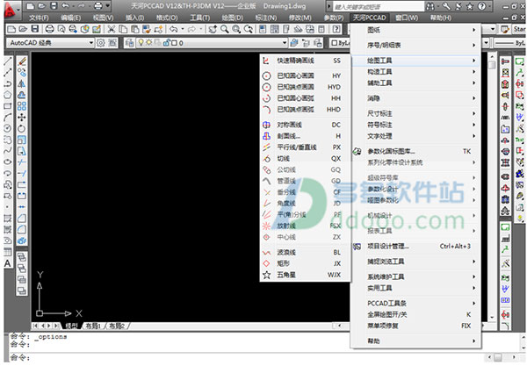Expand the 构造工具 submenu
The height and width of the screenshot is (366, 527).
(x=416, y=72)
